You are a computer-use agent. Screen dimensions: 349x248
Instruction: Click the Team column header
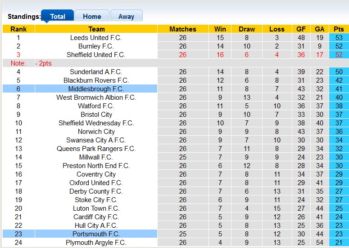point(96,29)
